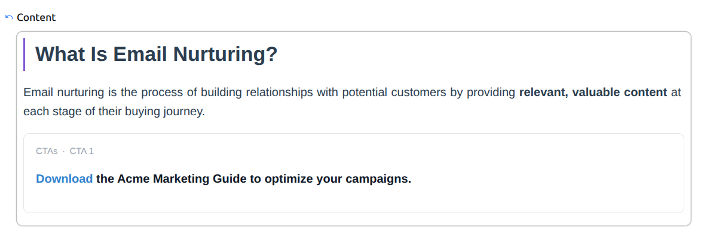Click the heading What Is Email Nurturing?

click(x=157, y=54)
